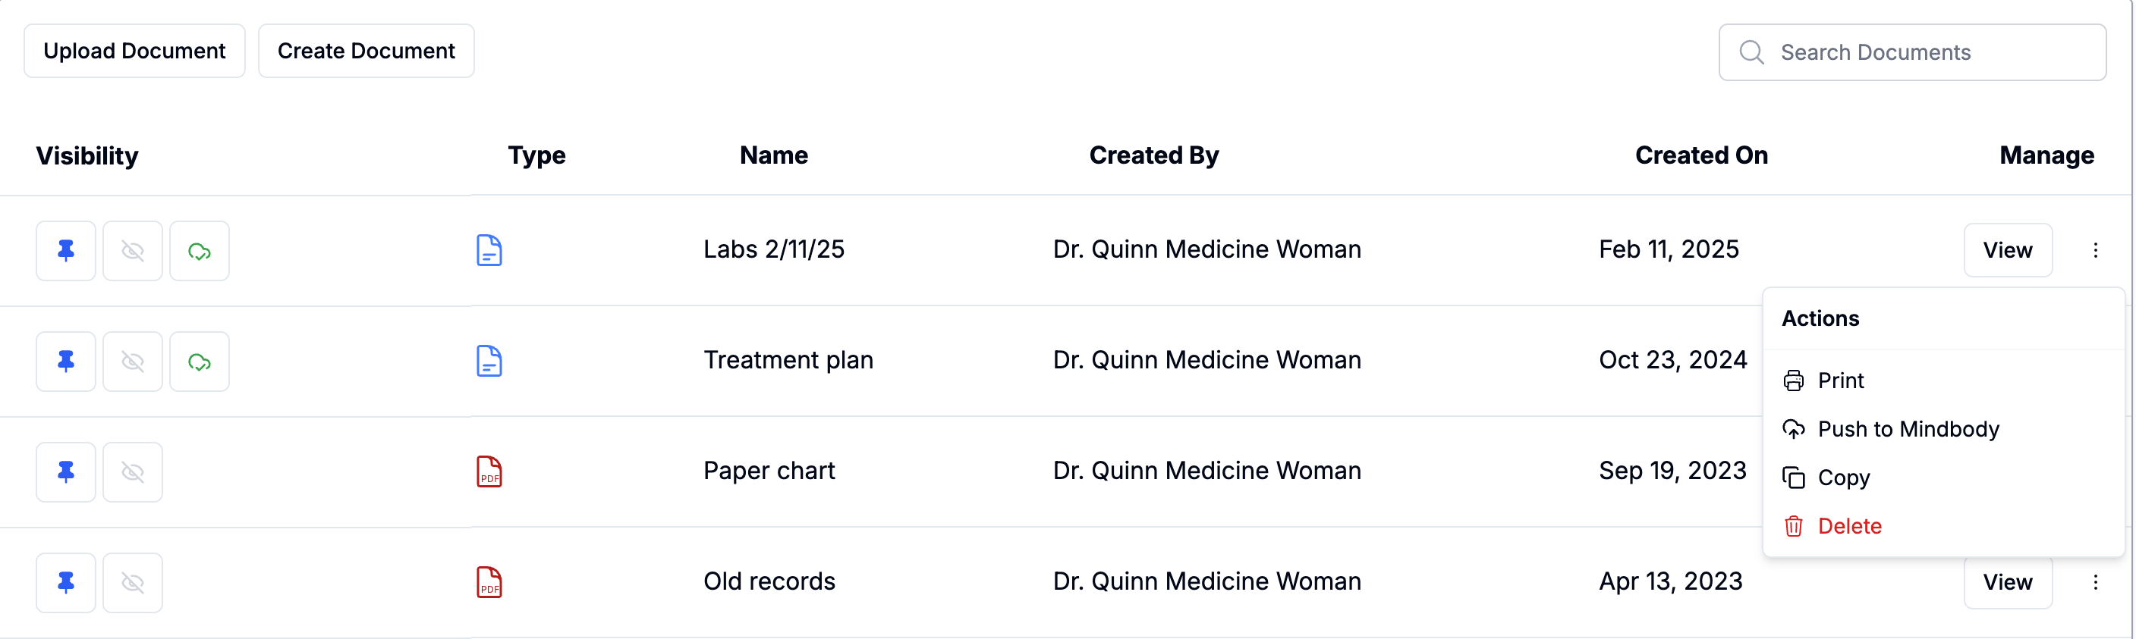The height and width of the screenshot is (639, 2136).
Task: Click cloud sync icon for Labs 2/11/25
Action: tap(199, 250)
